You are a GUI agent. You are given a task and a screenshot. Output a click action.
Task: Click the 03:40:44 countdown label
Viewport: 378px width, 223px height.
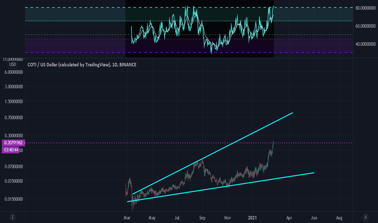pyautogui.click(x=11, y=150)
